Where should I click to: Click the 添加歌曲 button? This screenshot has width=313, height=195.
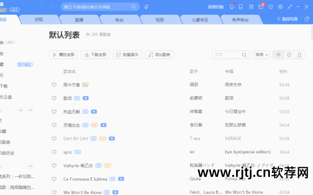[x=159, y=55]
